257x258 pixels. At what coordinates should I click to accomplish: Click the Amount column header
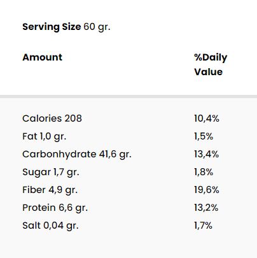coord(43,57)
